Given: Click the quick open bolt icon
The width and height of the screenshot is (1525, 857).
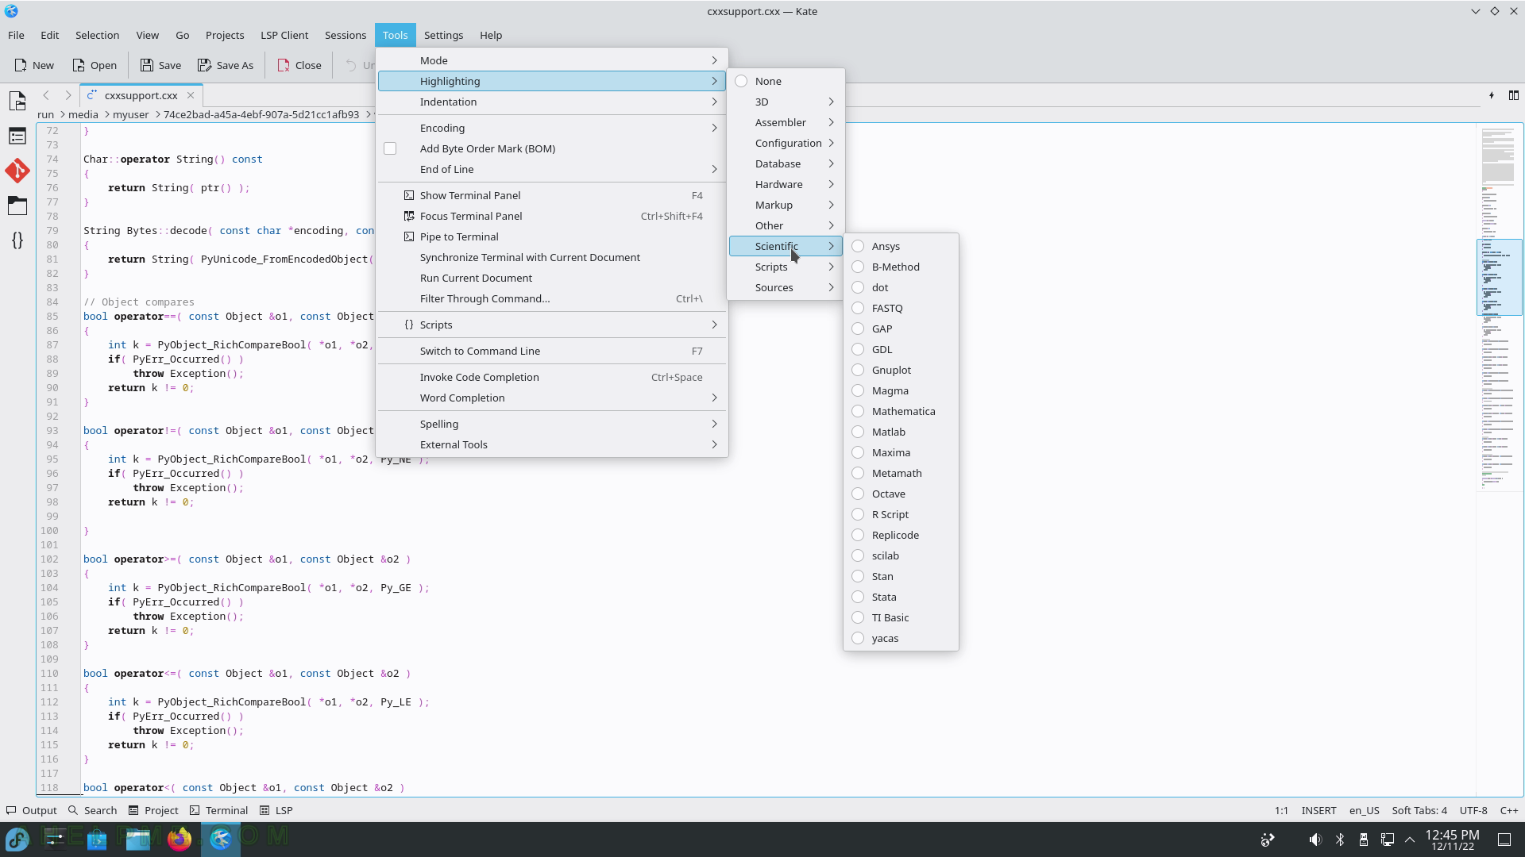Looking at the screenshot, I should (1492, 95).
